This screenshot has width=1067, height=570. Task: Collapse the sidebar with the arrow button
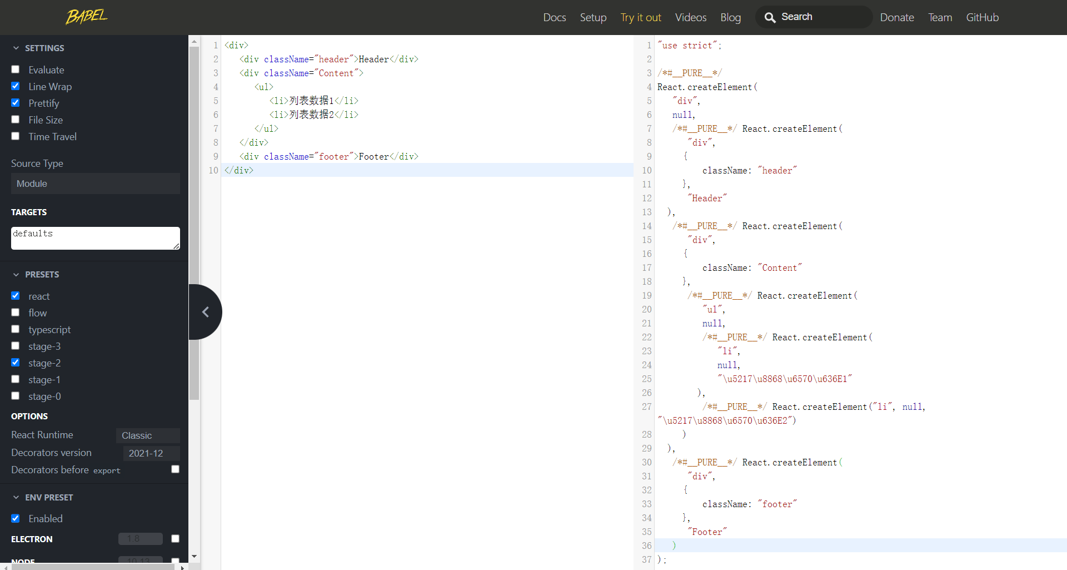205,312
